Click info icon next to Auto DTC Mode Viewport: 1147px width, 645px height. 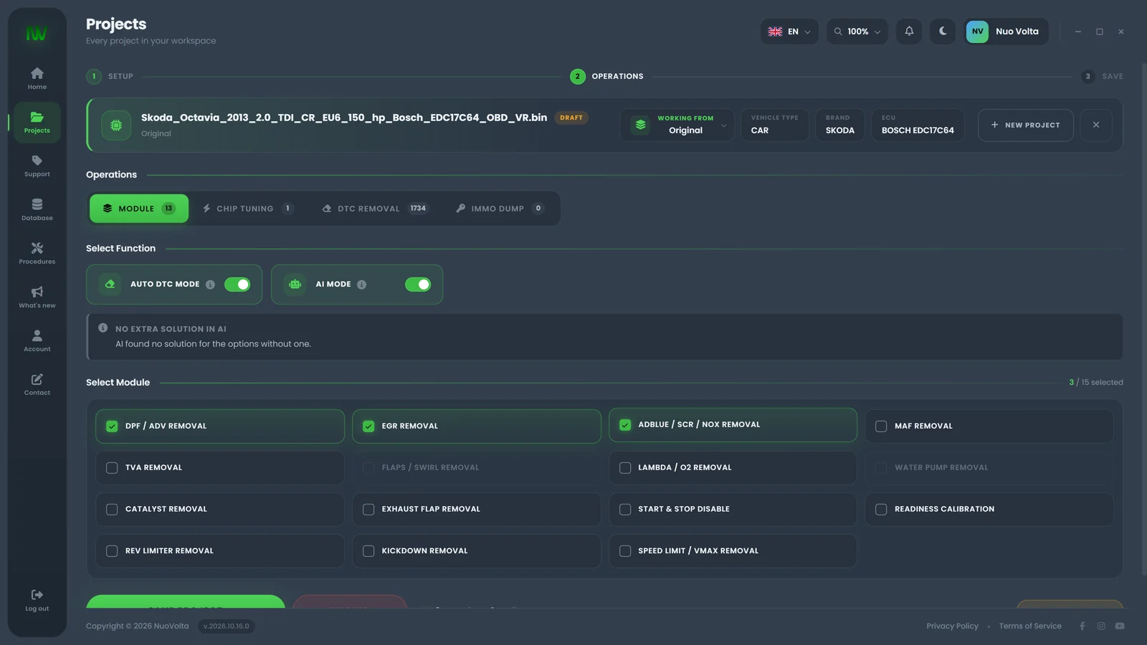click(210, 285)
